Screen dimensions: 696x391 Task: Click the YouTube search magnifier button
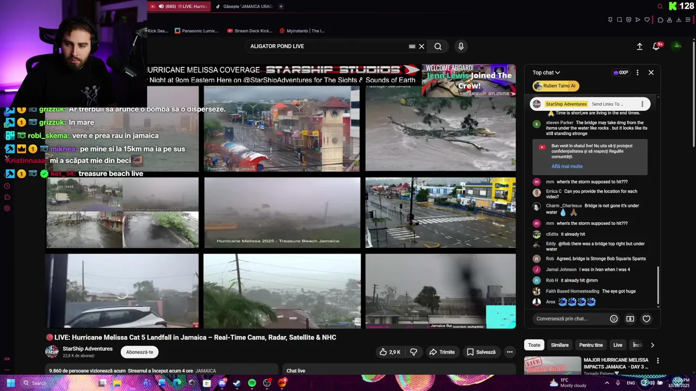click(438, 46)
